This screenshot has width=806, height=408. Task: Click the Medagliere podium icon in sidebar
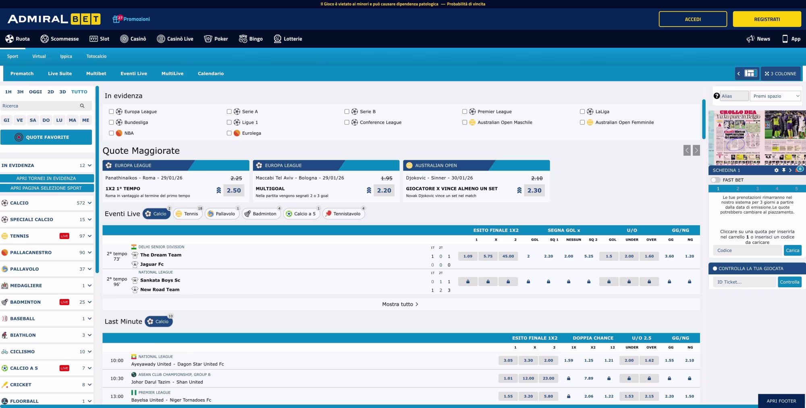pos(5,286)
